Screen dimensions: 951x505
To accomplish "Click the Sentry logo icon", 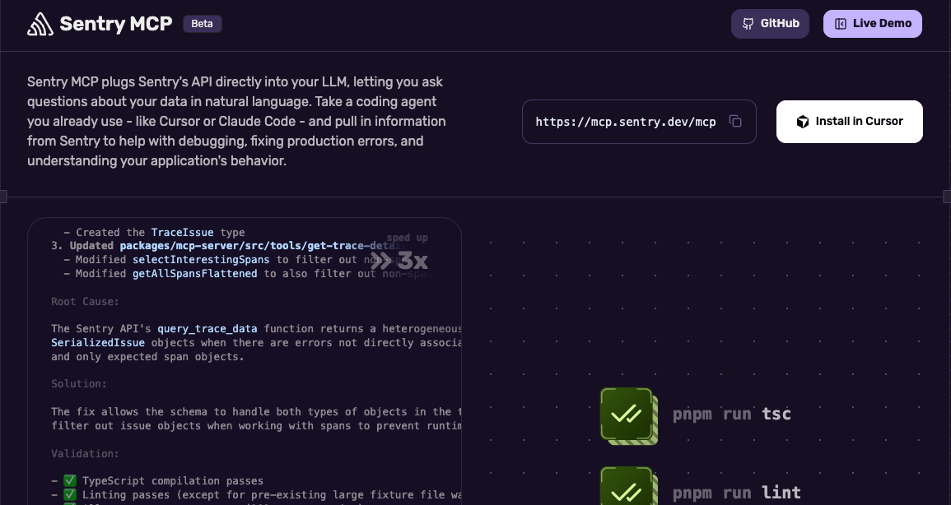I will click(40, 24).
